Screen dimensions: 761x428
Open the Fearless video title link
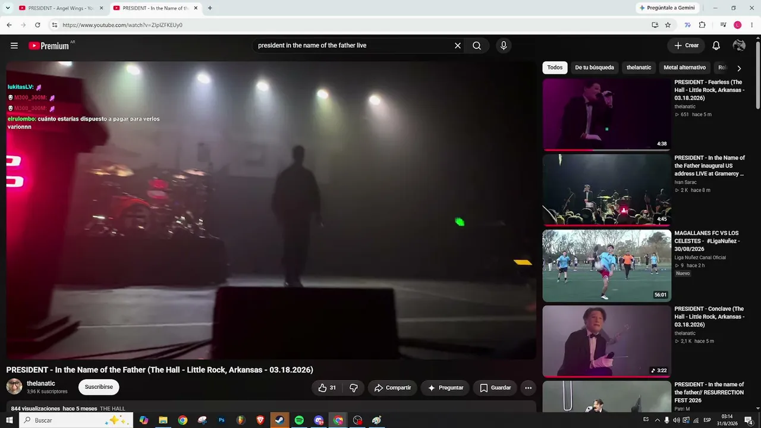pyautogui.click(x=709, y=90)
